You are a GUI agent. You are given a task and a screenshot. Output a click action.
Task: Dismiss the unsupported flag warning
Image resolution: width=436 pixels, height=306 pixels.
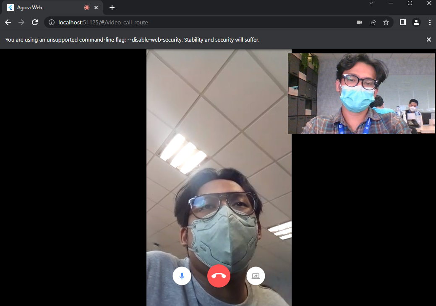click(428, 39)
